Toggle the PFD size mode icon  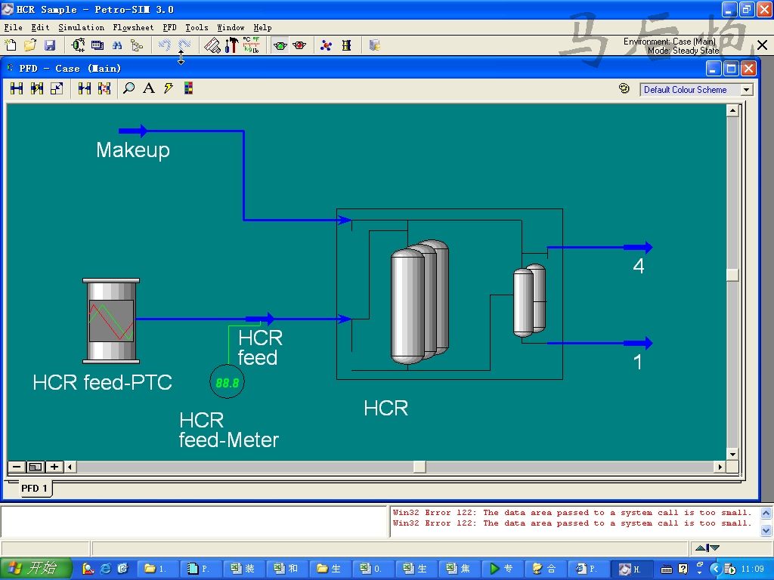click(x=57, y=89)
